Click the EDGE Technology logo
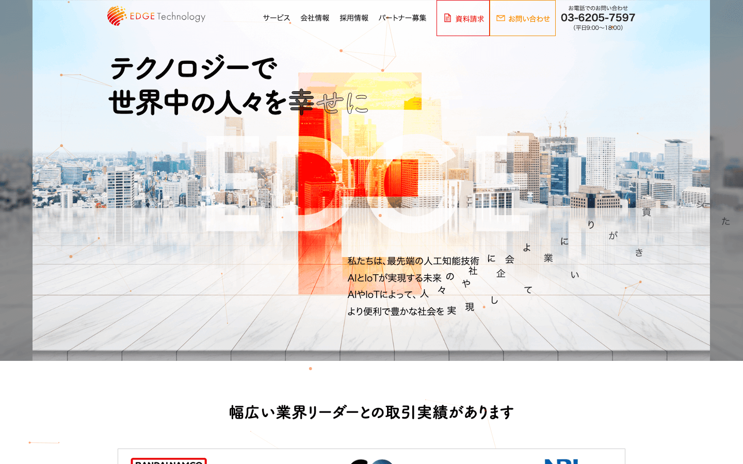Viewport: 743px width, 464px height. (156, 16)
